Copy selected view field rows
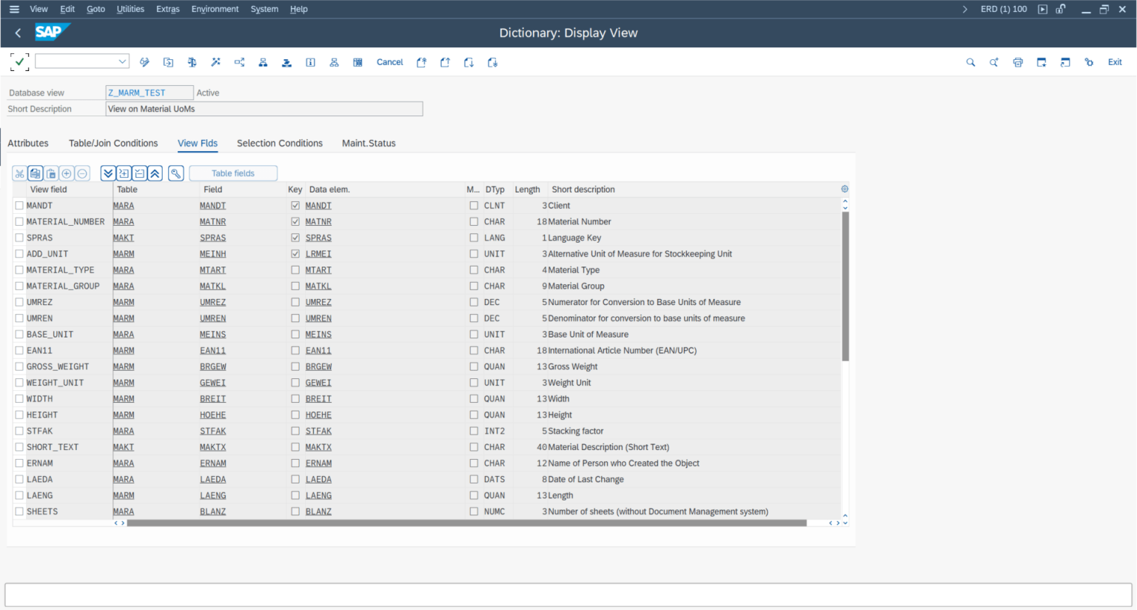 pyautogui.click(x=35, y=172)
